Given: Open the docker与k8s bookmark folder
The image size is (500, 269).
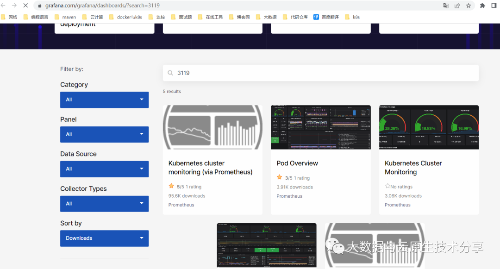Looking at the screenshot, I should click(x=125, y=17).
